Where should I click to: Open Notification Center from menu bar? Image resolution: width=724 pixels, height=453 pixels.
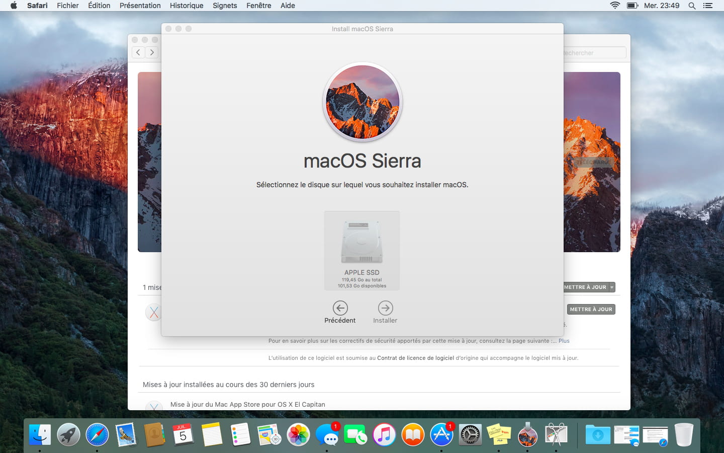pyautogui.click(x=708, y=6)
